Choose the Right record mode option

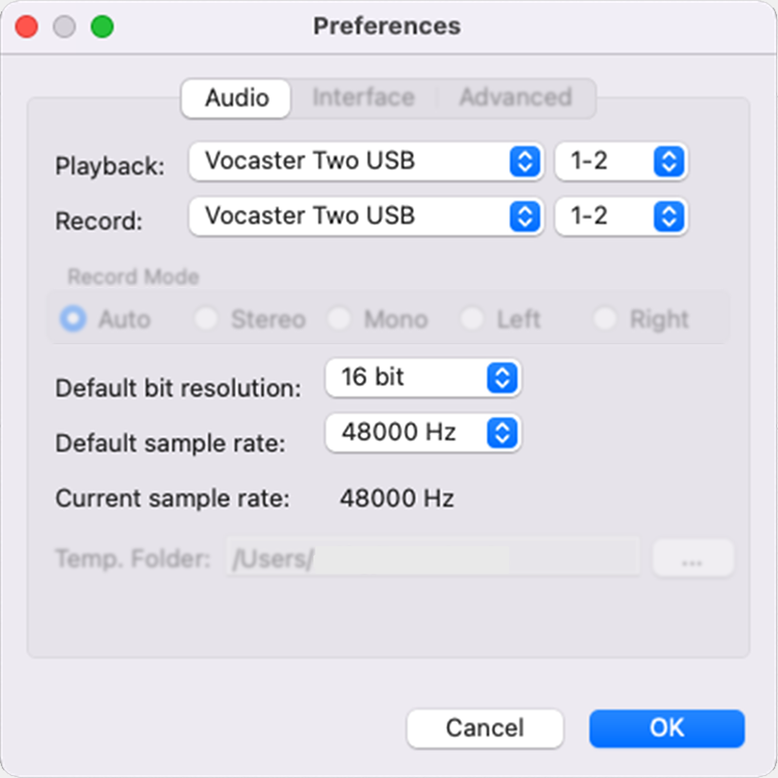point(605,319)
